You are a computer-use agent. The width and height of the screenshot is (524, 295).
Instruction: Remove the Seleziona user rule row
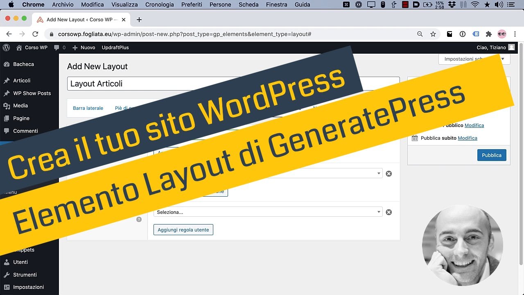[x=389, y=212]
